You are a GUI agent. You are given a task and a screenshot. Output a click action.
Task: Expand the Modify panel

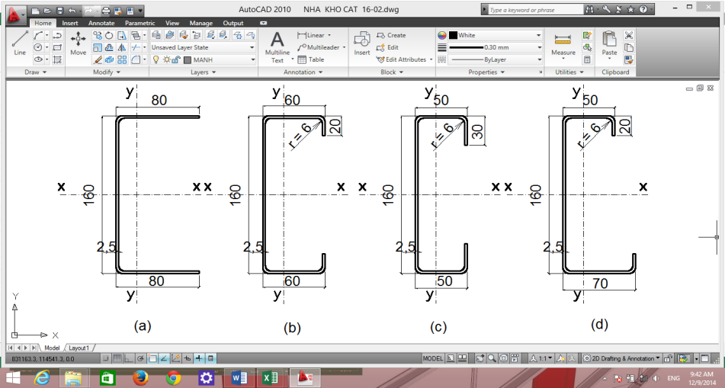[x=107, y=72]
